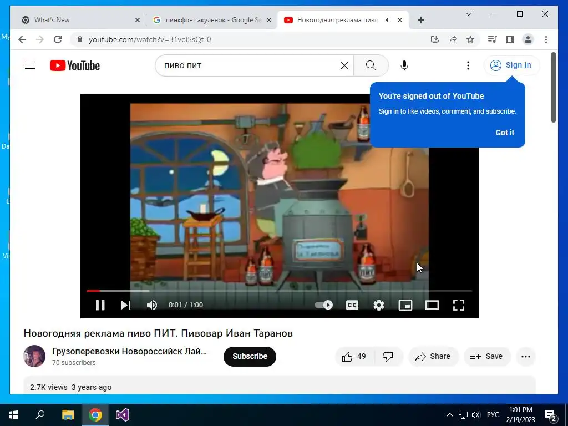568x426 pixels.
Task: Open the notification center
Action: coord(551,416)
